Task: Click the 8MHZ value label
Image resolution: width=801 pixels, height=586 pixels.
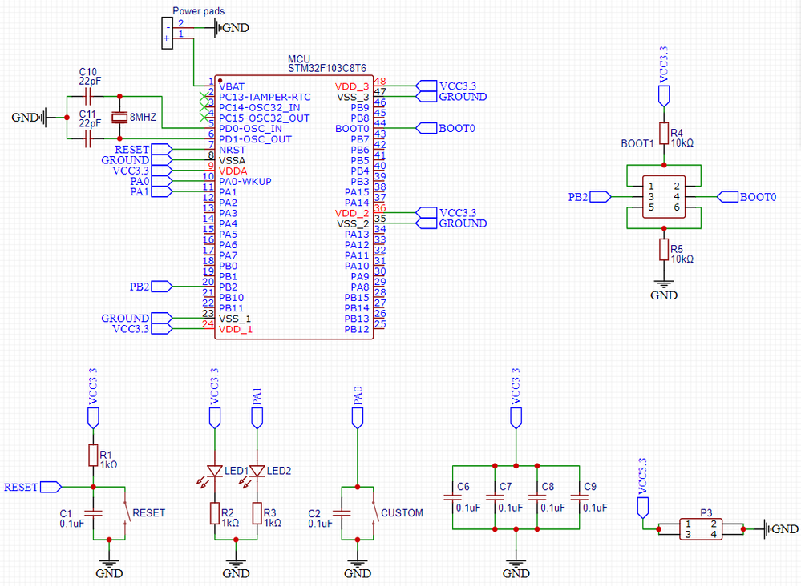Action: [x=143, y=118]
